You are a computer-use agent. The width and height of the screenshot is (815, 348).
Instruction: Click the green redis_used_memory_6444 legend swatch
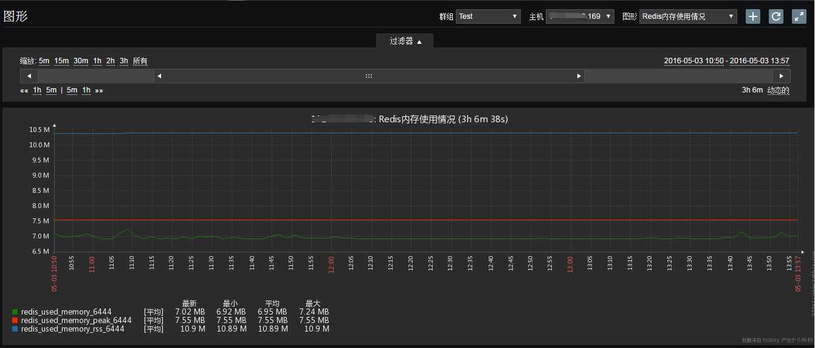[15, 312]
